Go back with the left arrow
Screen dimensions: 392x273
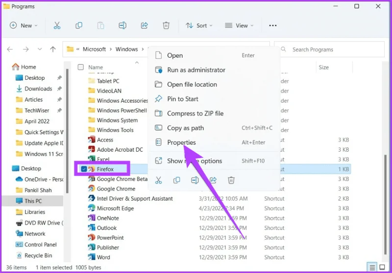[x=10, y=49]
